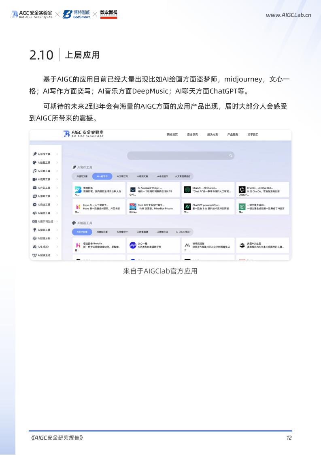
Task: Select the AI文章改写 tab
Action: (122, 176)
